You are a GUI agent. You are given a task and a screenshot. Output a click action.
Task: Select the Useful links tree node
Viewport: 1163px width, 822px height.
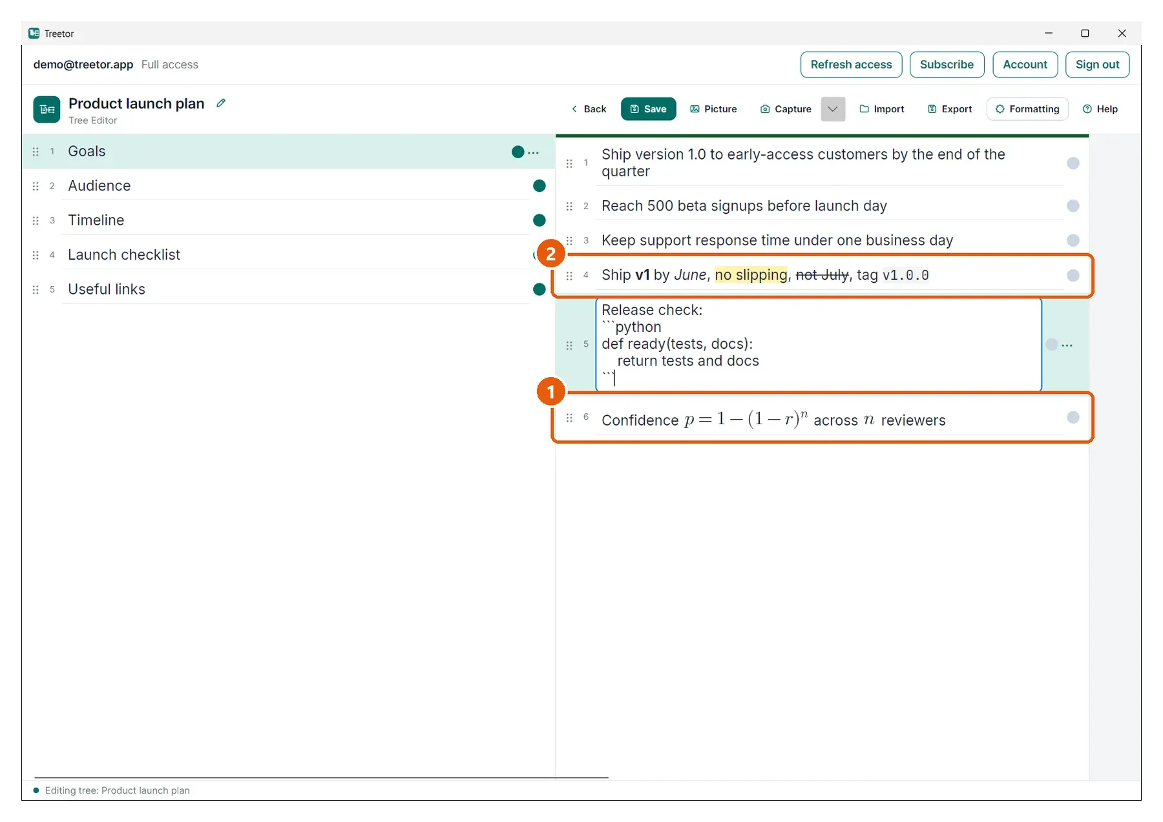coord(288,289)
